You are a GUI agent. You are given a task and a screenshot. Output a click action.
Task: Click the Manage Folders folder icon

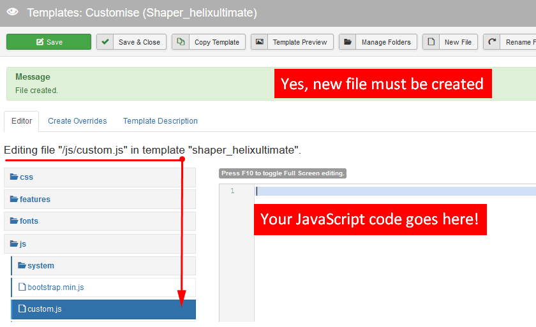pos(348,41)
